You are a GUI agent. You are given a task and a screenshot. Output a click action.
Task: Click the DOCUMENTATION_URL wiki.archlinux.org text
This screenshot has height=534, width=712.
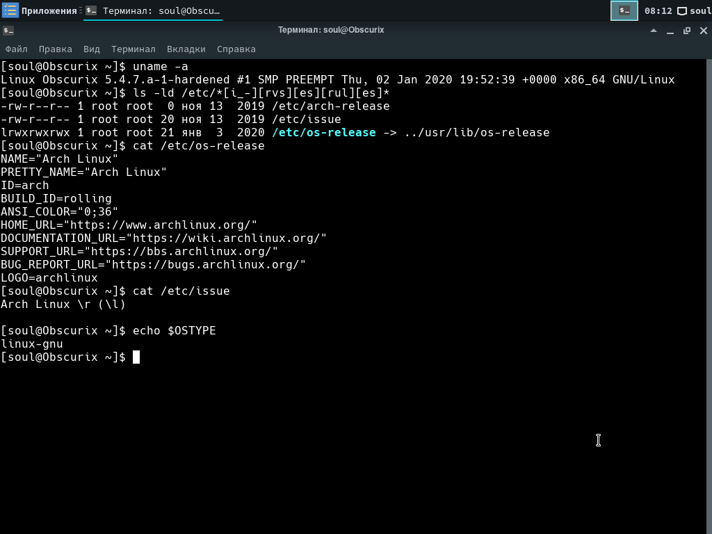pyautogui.click(x=163, y=238)
